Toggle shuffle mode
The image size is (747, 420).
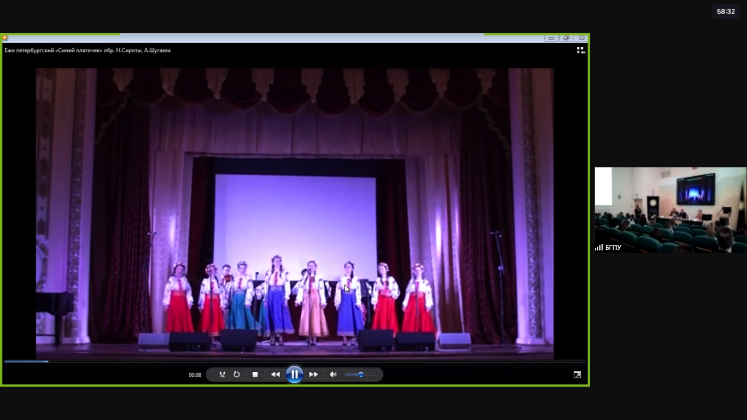pos(222,375)
